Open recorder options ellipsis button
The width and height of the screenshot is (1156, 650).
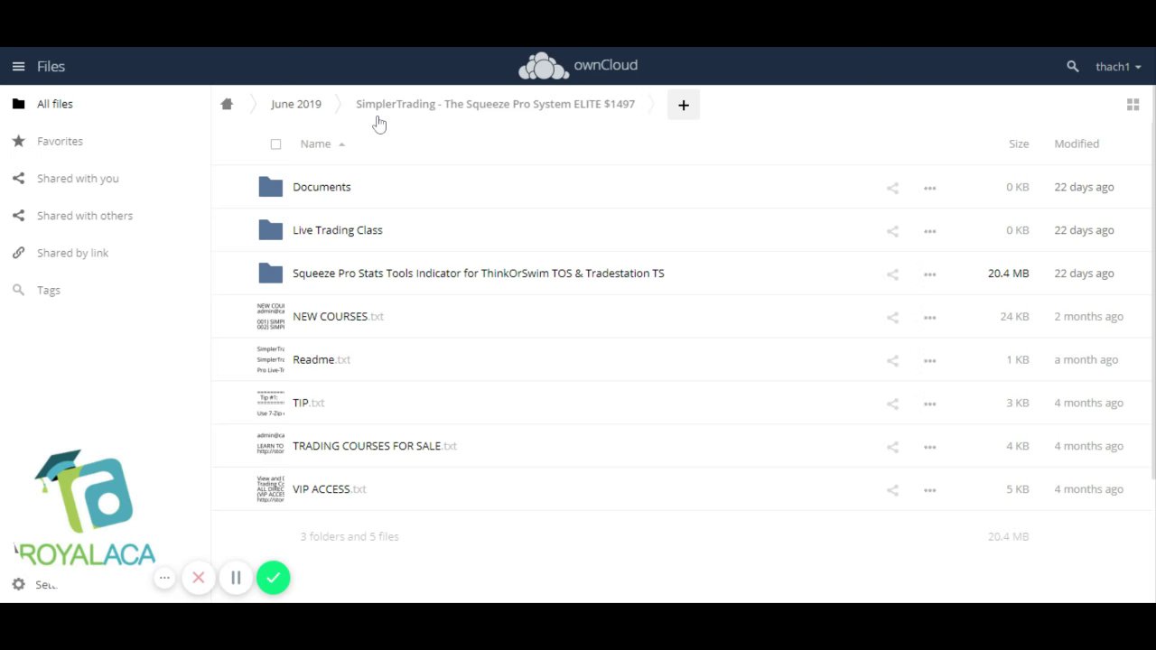point(164,578)
